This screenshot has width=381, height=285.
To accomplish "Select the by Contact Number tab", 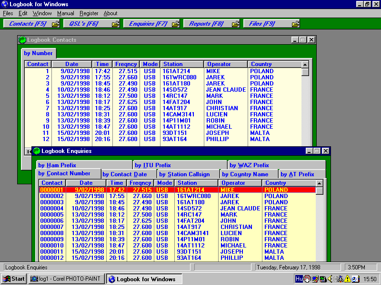I will point(68,173).
